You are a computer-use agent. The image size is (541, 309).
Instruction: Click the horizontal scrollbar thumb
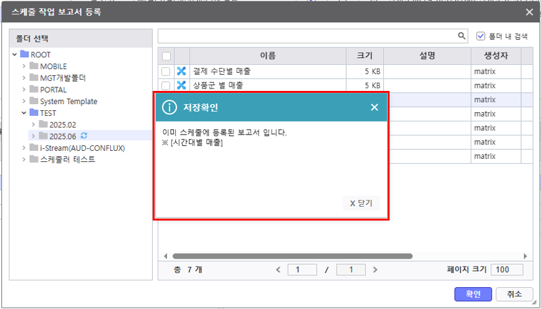pyautogui.click(x=292, y=256)
